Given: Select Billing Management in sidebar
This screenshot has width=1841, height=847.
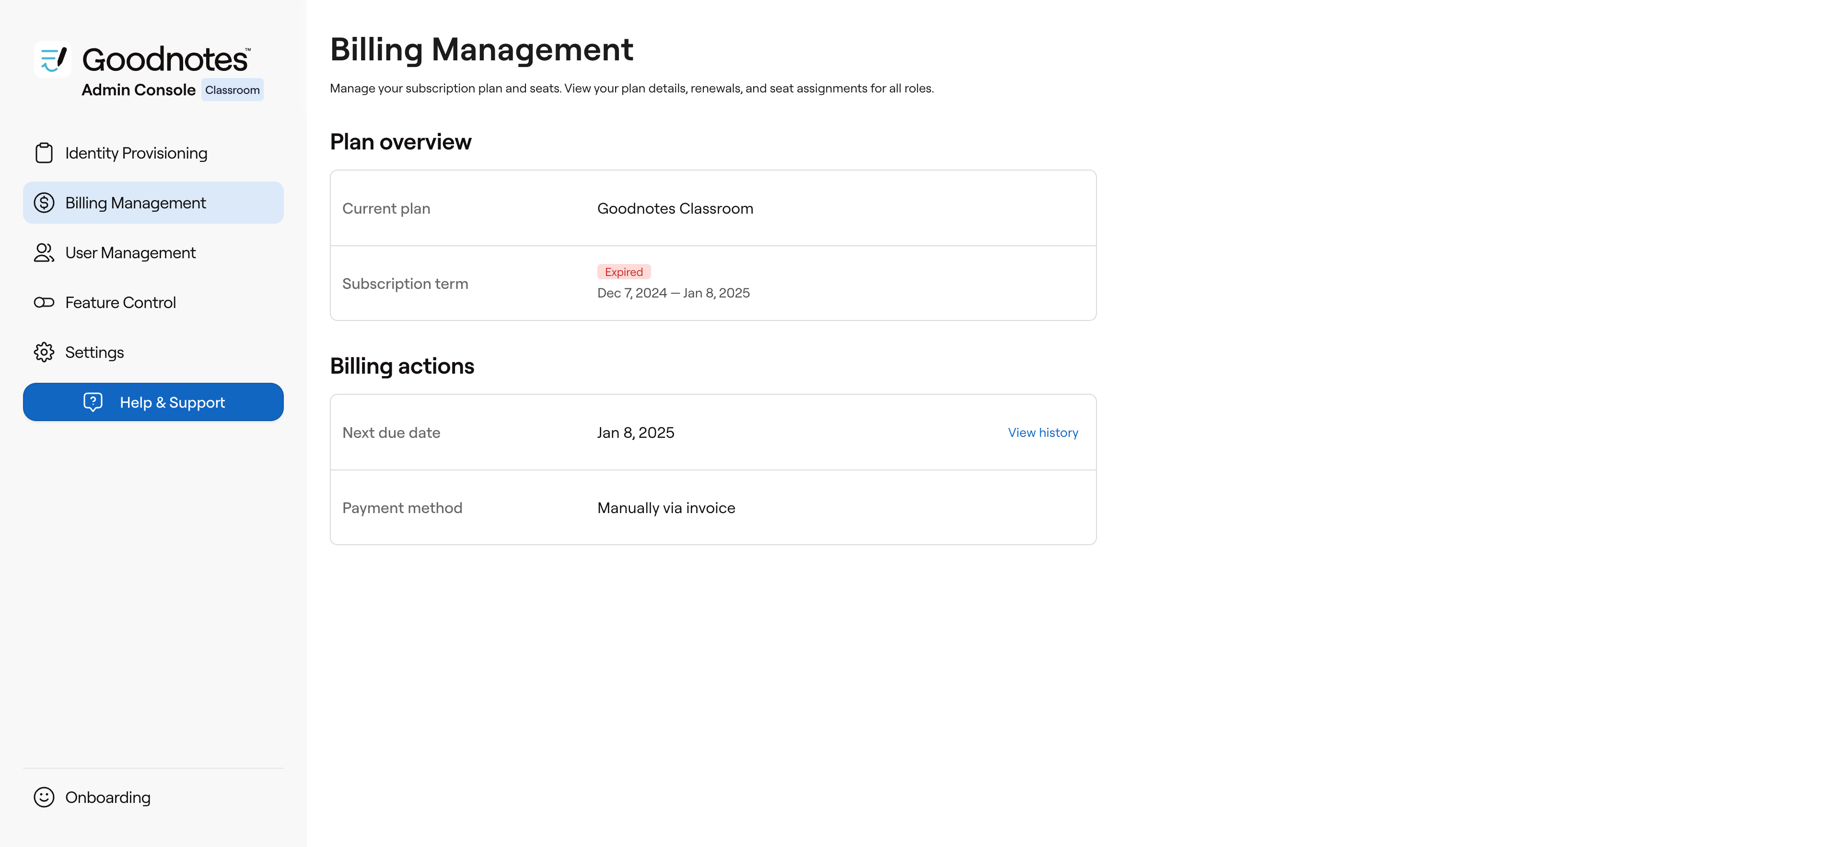Looking at the screenshot, I should (x=135, y=203).
